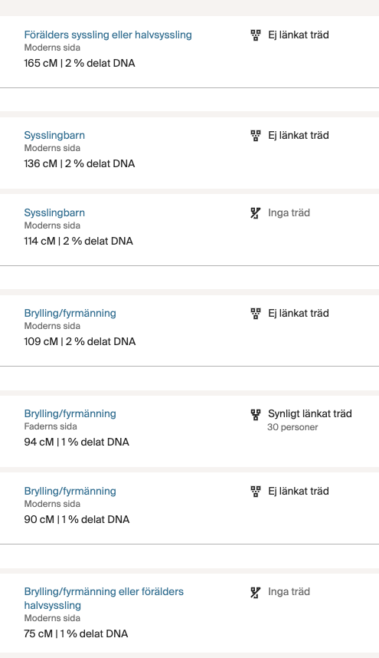379x658 pixels.
Task: Click tree icon for 109 cM match
Action: [256, 314]
